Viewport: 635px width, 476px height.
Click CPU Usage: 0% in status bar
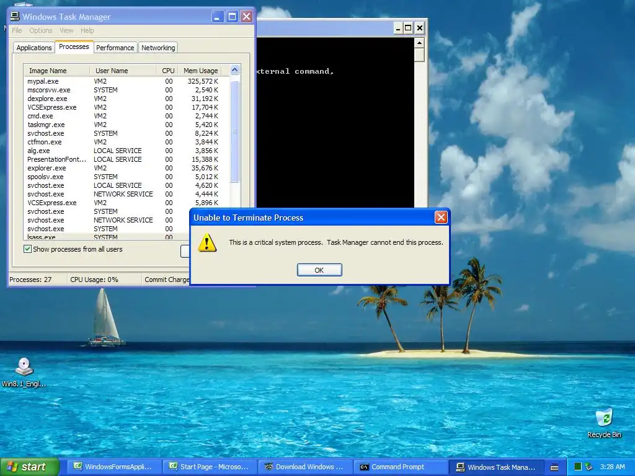(94, 280)
